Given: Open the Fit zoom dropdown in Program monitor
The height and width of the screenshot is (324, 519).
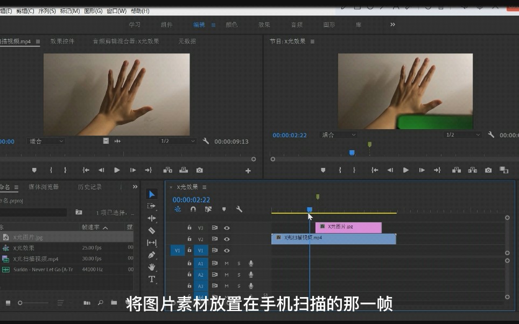Looking at the screenshot, I should click(x=338, y=135).
